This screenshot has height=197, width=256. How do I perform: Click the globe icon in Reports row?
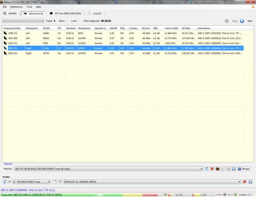pos(218,168)
